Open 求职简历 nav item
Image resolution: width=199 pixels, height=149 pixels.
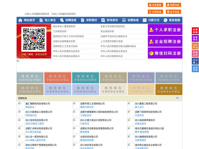point(92,20)
